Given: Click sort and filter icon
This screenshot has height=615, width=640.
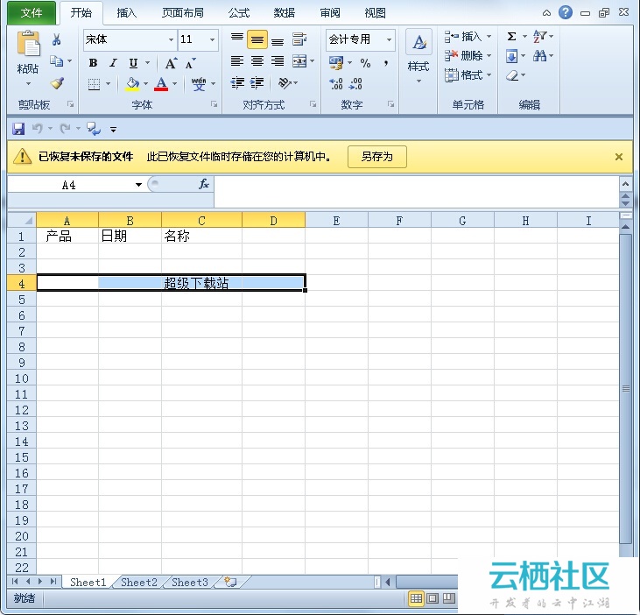Looking at the screenshot, I should coord(539,36).
